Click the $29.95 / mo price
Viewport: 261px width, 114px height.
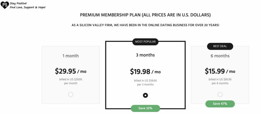pyautogui.click(x=71, y=71)
